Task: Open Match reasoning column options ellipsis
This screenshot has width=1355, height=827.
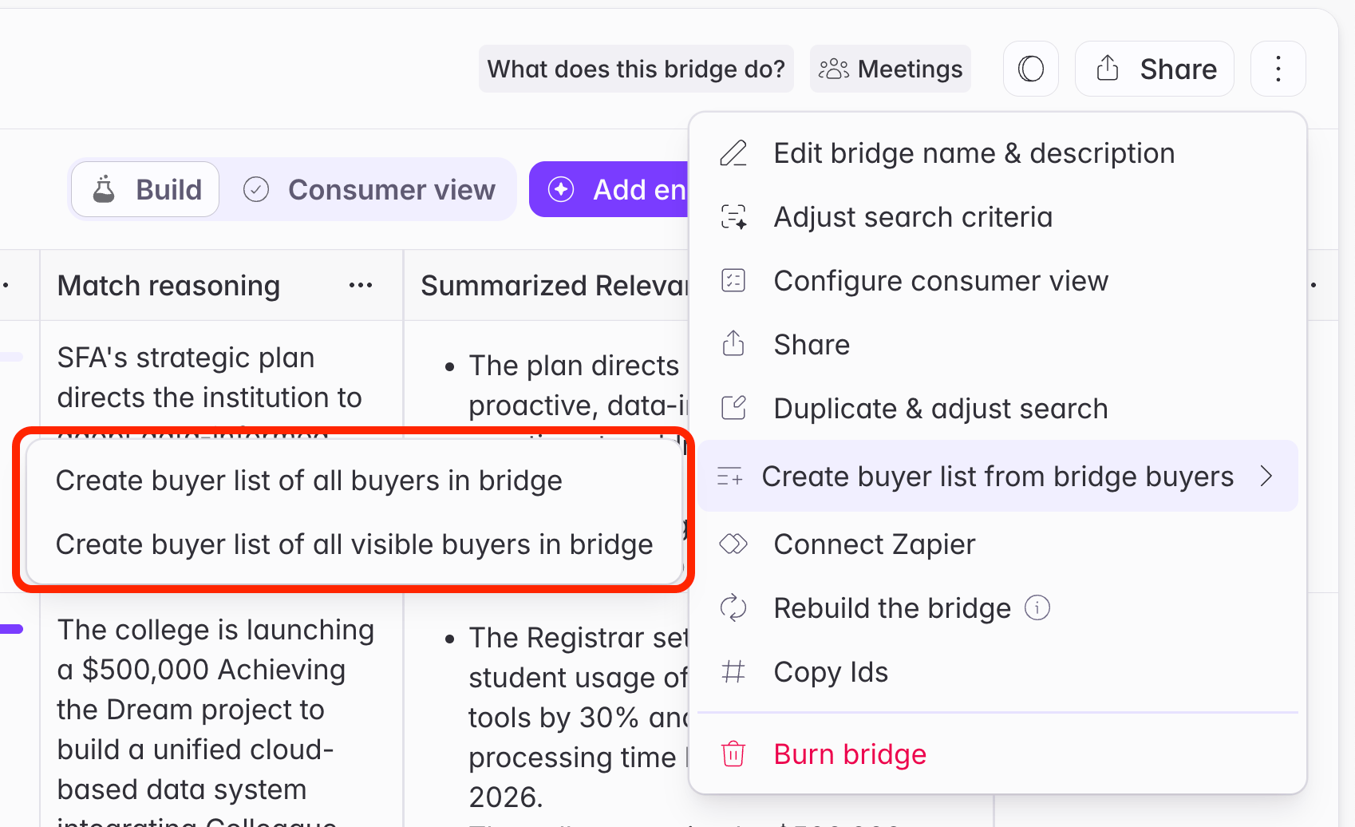Action: point(361,286)
